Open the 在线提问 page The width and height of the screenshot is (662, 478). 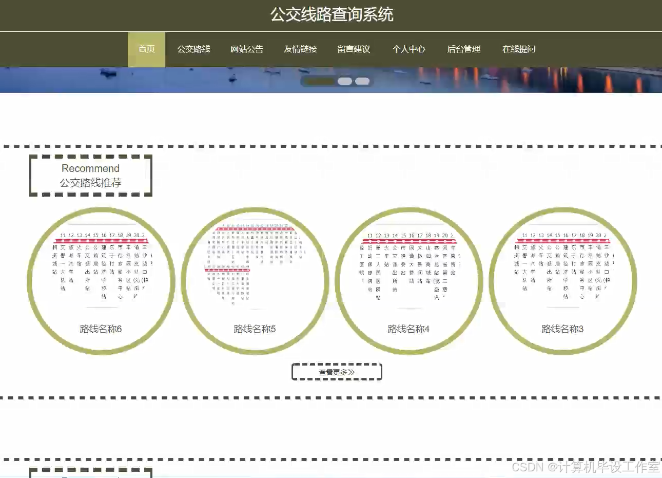pyautogui.click(x=519, y=49)
